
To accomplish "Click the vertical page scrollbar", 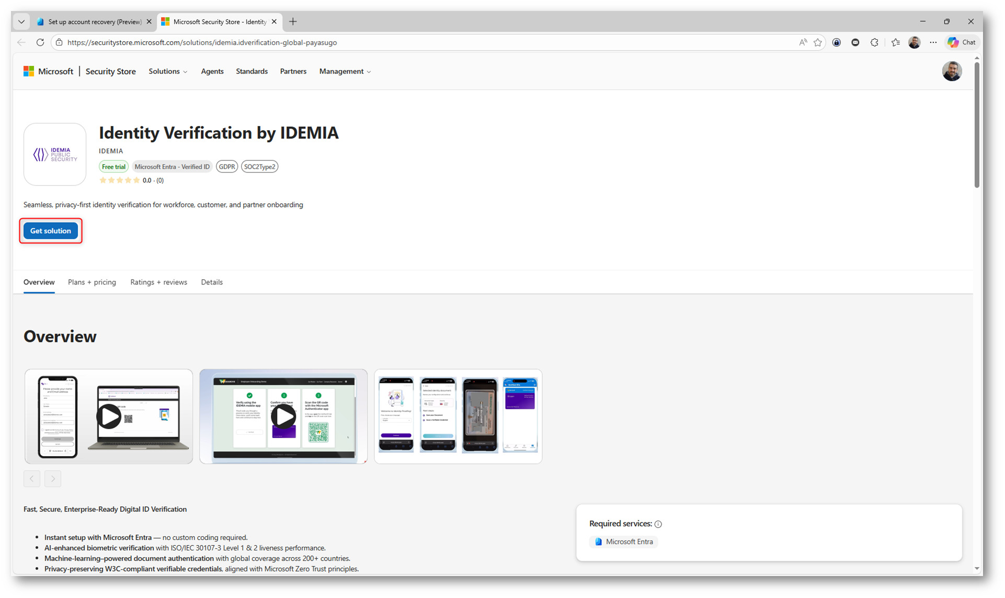I will pyautogui.click(x=977, y=125).
